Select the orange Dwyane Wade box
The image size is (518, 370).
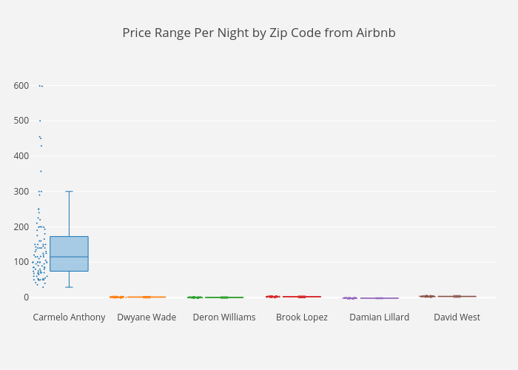point(147,297)
